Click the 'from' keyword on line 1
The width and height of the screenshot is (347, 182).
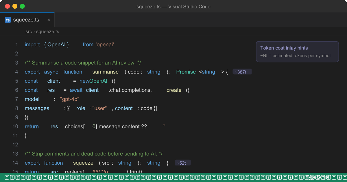88,45
